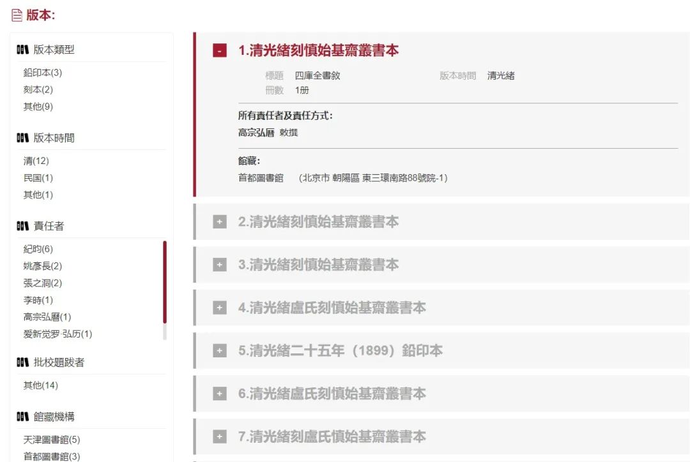Viewport: 690px width, 462px height.
Task: Collapse entry 1 清光緒刻慎始基齋叢書本 via minus icon
Action: coord(219,49)
